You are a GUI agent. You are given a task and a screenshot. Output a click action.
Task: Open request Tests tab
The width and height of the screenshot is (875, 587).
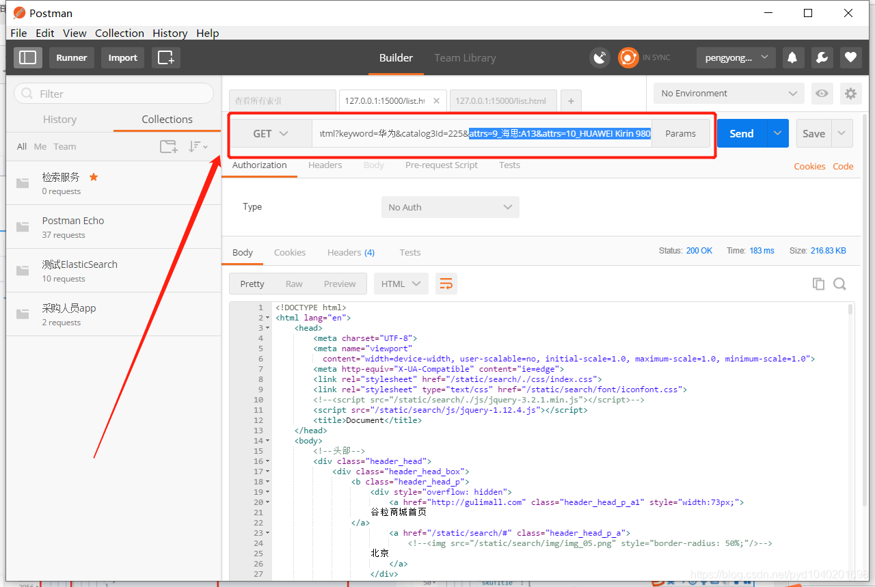(509, 165)
